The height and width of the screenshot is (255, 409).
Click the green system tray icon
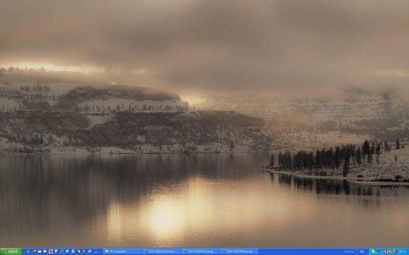click(374, 251)
